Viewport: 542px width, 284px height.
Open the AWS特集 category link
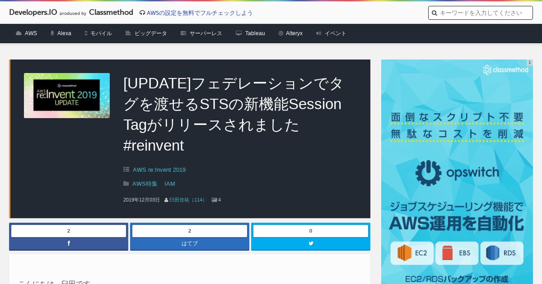pyautogui.click(x=145, y=184)
